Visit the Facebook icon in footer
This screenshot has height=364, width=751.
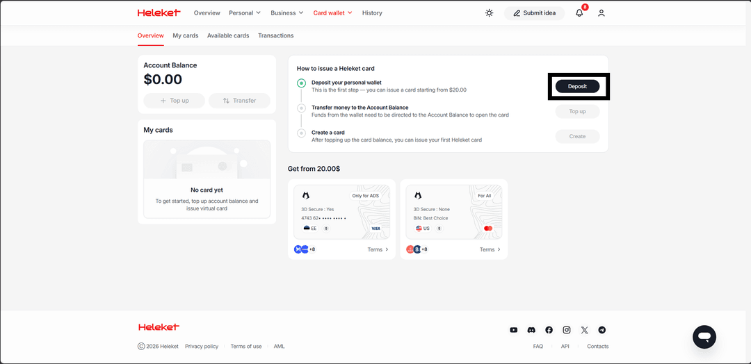pyautogui.click(x=549, y=330)
